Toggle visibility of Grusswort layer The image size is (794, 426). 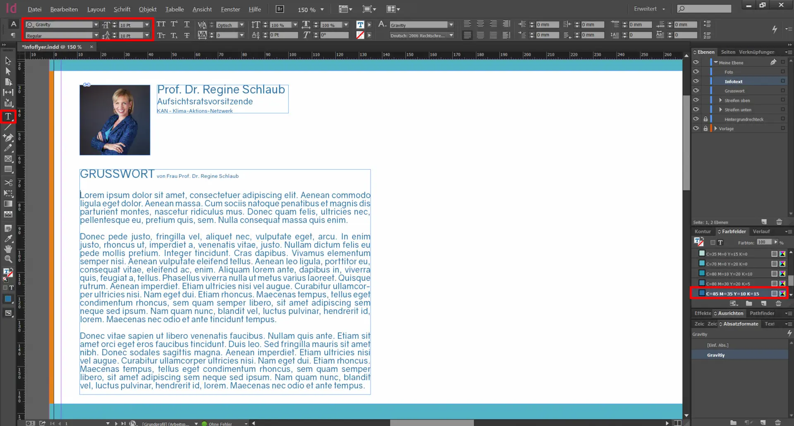coord(696,91)
